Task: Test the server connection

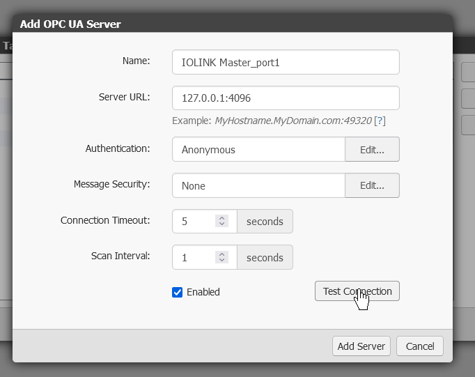Action: point(357,291)
